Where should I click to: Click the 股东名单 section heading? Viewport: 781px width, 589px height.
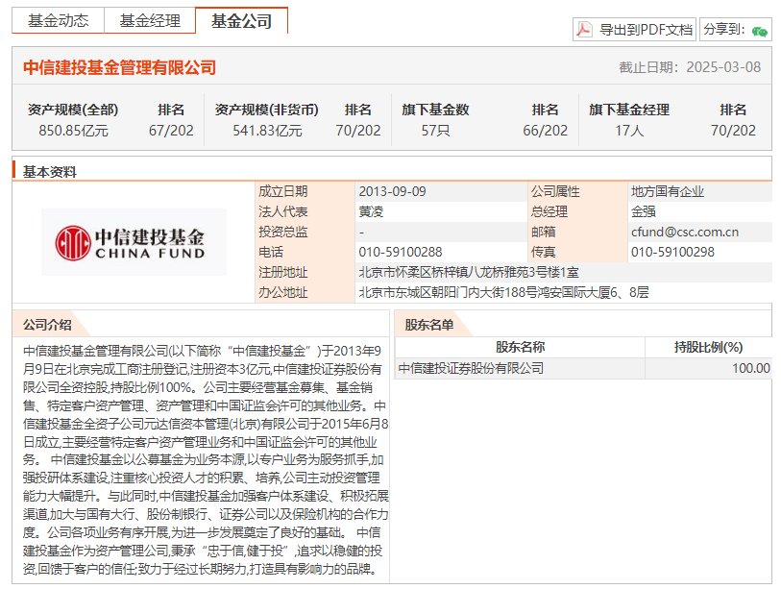pyautogui.click(x=429, y=325)
